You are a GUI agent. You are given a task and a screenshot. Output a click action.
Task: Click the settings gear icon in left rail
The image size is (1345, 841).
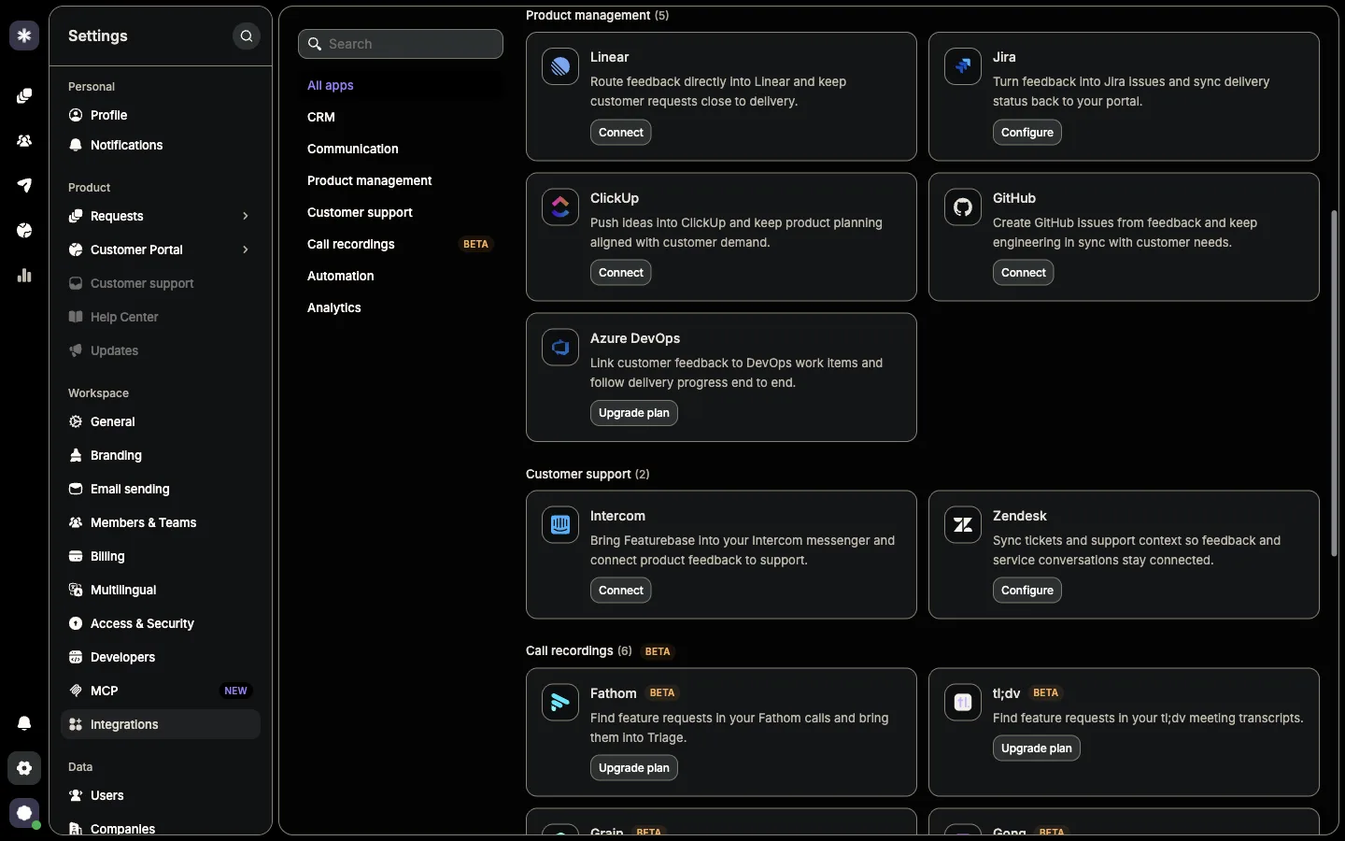(24, 768)
